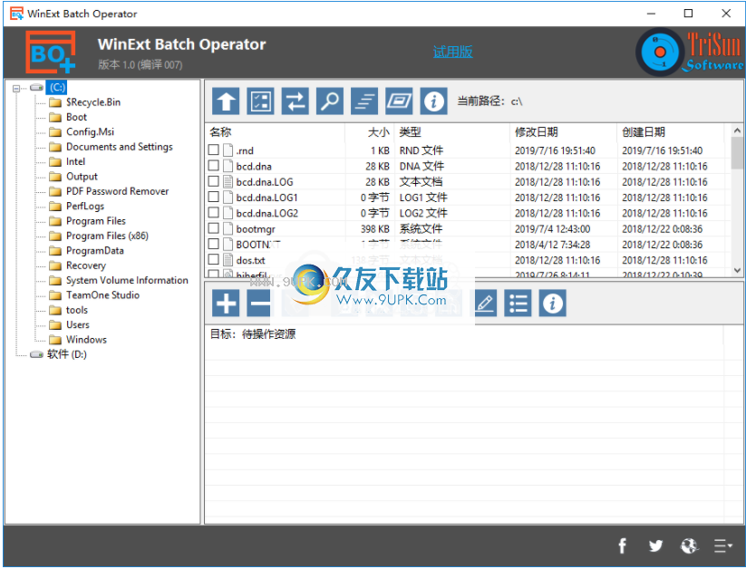Click file list scrollbar up arrow
The width and height of the screenshot is (746, 569).
click(x=737, y=130)
